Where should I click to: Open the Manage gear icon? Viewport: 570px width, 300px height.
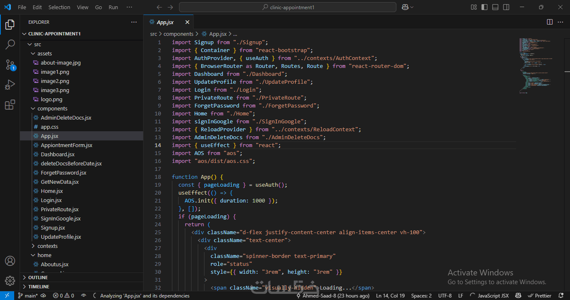[10, 280]
